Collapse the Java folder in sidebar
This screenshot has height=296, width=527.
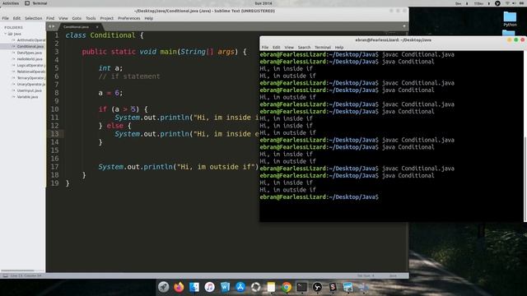[x=6, y=34]
